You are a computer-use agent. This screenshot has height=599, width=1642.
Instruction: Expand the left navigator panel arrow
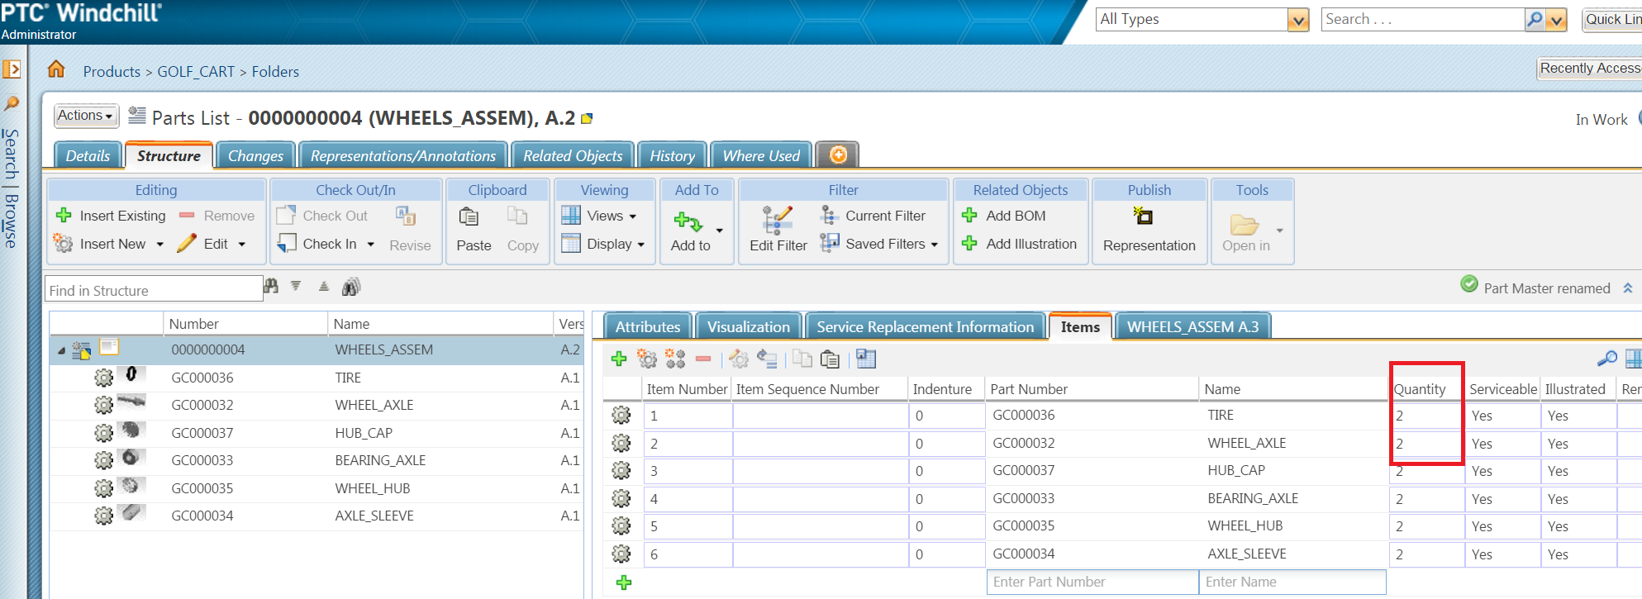(12, 69)
